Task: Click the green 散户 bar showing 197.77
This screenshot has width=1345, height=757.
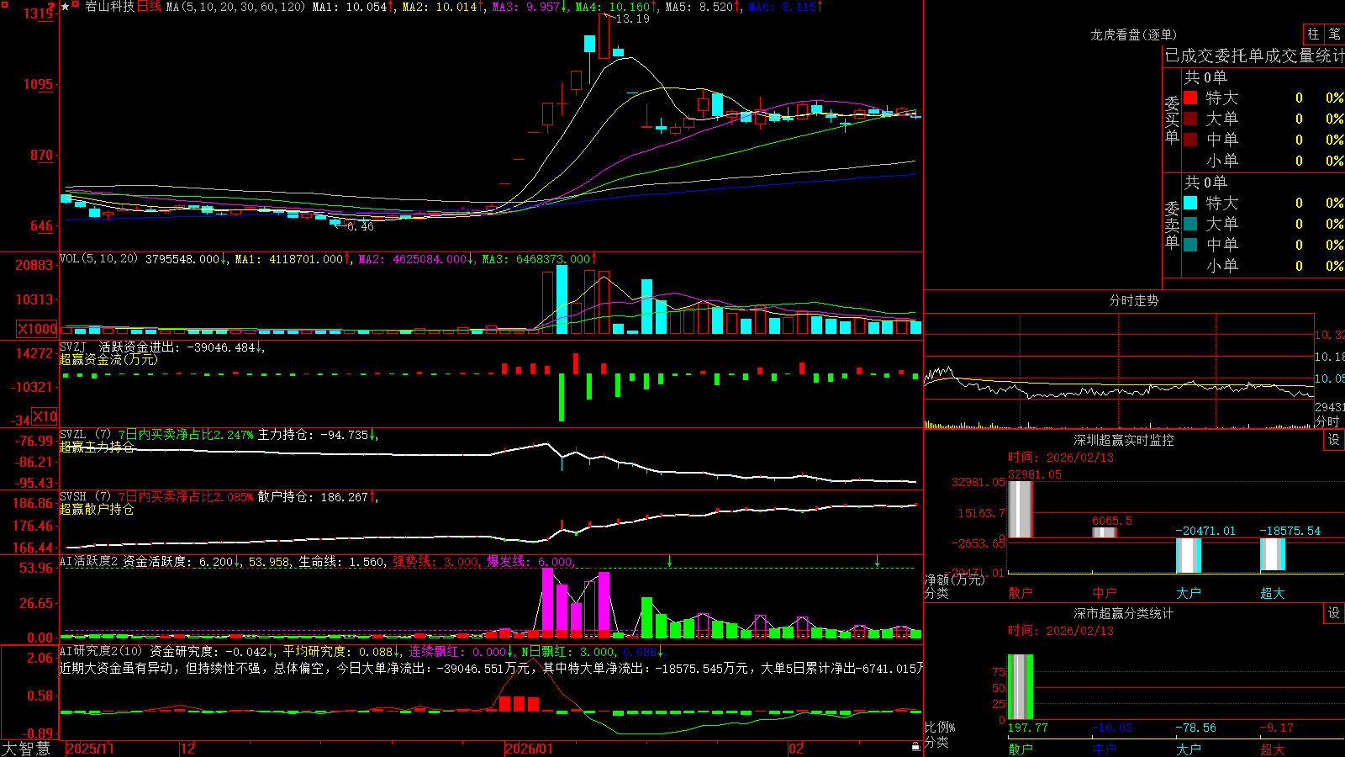Action: click(x=1021, y=687)
